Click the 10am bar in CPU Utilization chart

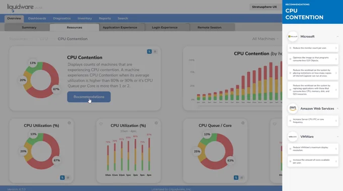[x=108, y=158]
